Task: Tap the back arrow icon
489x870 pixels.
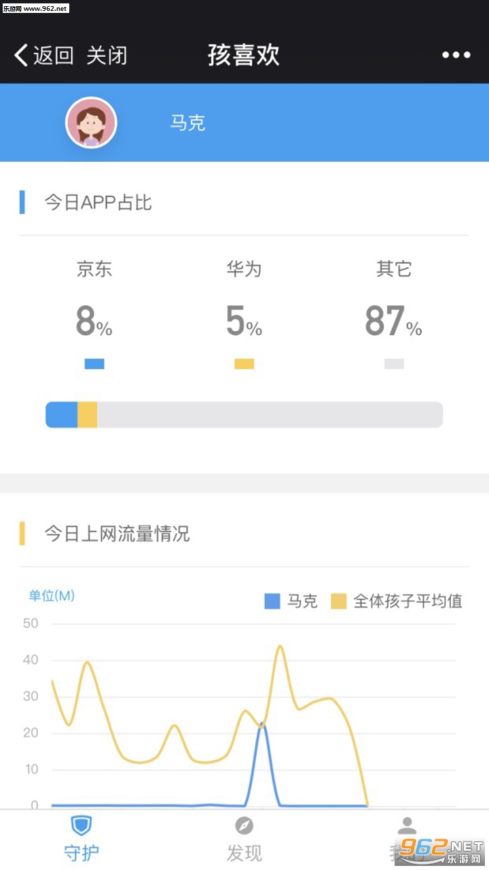Action: point(21,55)
